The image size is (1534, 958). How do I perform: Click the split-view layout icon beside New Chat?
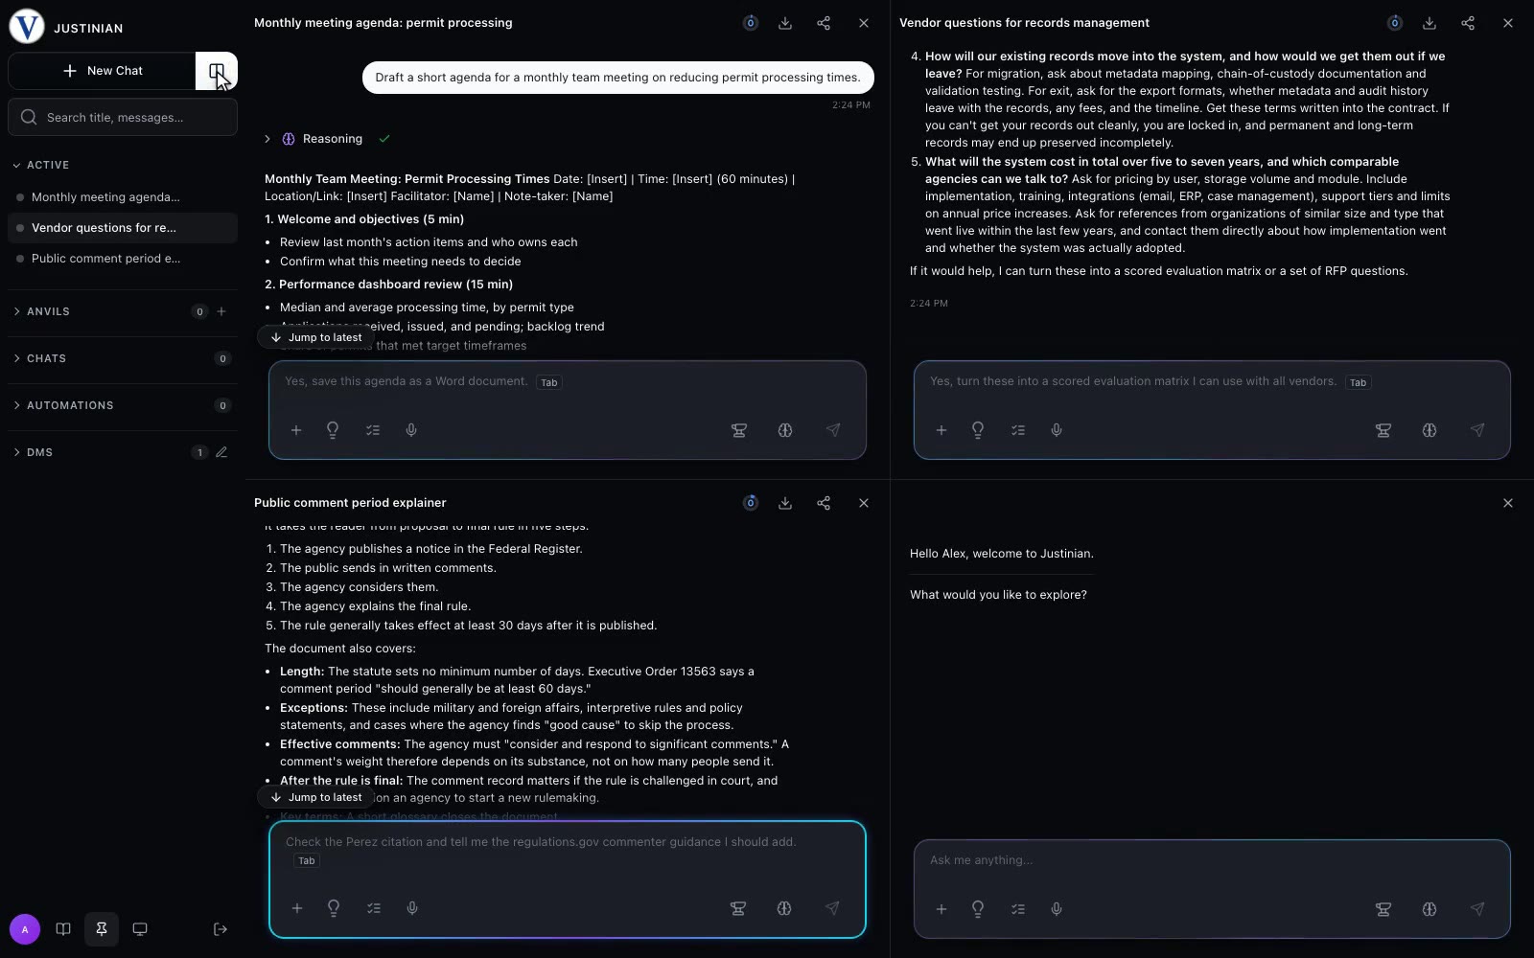click(x=217, y=71)
